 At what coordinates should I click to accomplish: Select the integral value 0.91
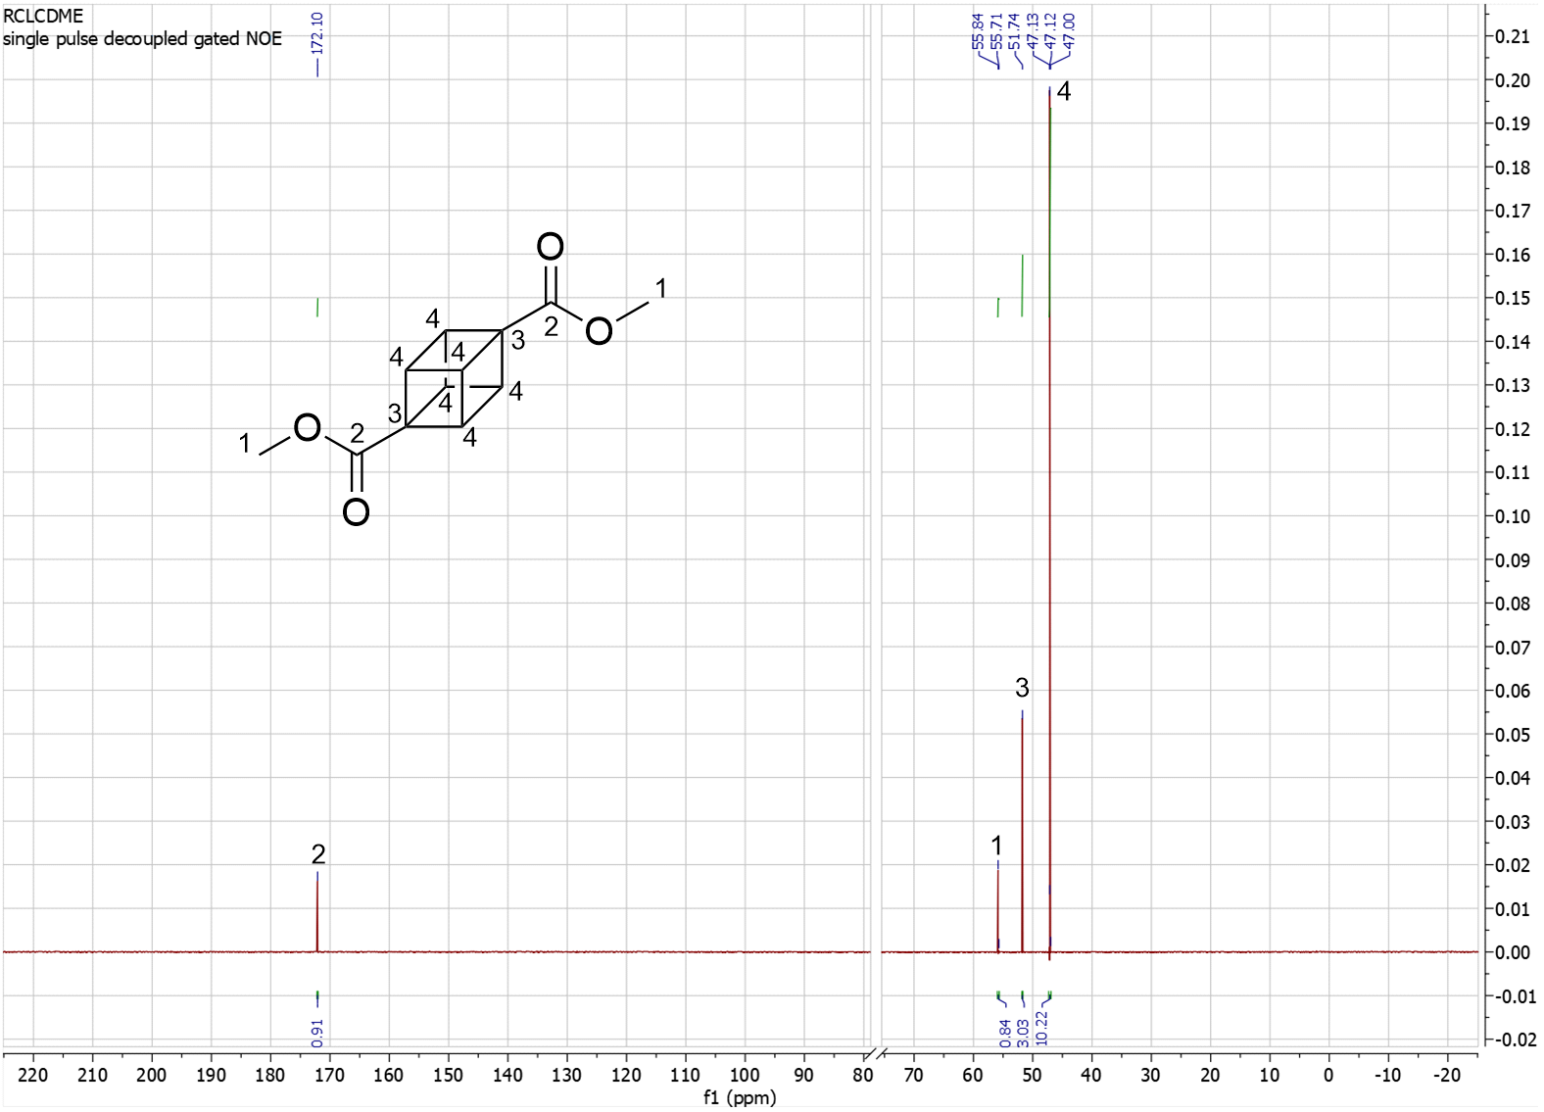[317, 1032]
